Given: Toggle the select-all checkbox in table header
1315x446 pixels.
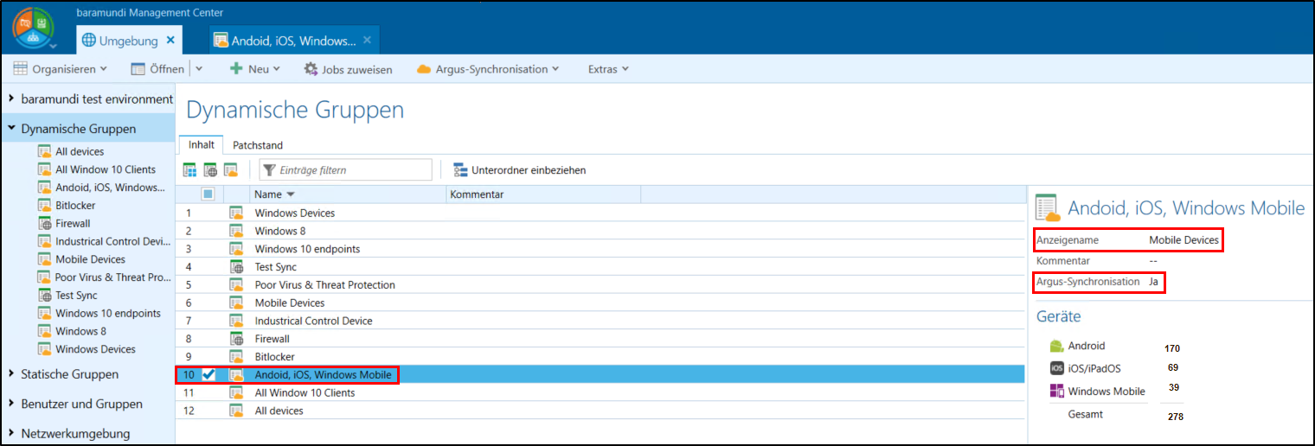Looking at the screenshot, I should click(x=208, y=194).
